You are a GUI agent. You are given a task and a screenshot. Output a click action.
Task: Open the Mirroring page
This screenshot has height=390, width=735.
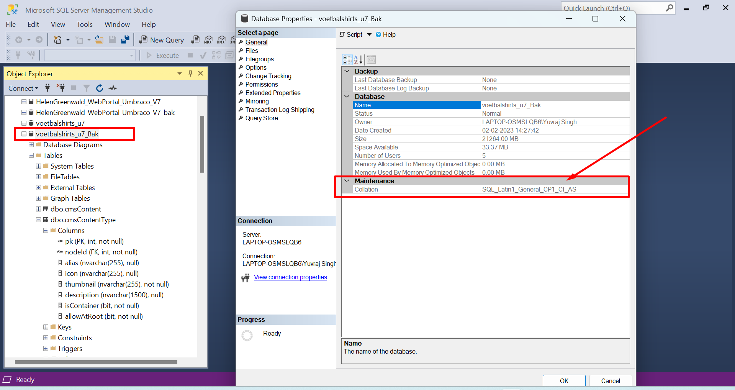point(257,101)
